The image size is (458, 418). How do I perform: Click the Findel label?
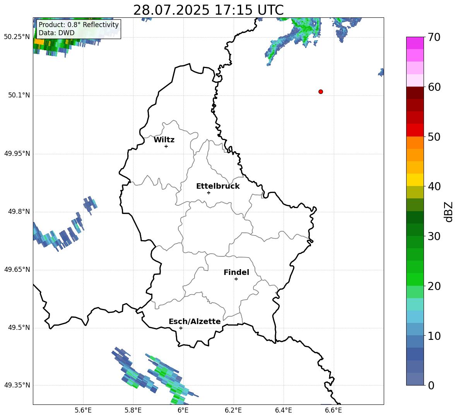coord(236,272)
